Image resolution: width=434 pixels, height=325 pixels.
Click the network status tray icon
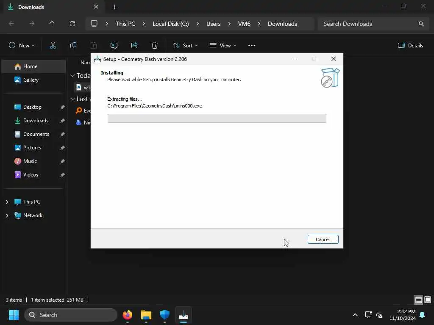(368, 315)
